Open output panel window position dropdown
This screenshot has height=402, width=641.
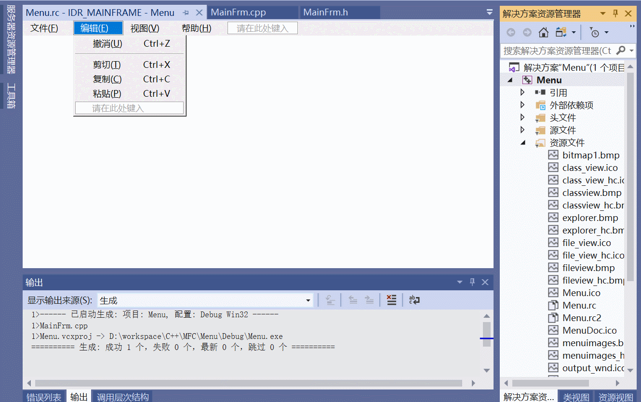(x=460, y=282)
